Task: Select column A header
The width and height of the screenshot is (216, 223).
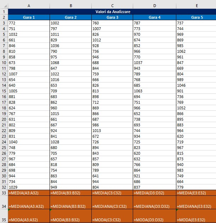Action: 29,6
